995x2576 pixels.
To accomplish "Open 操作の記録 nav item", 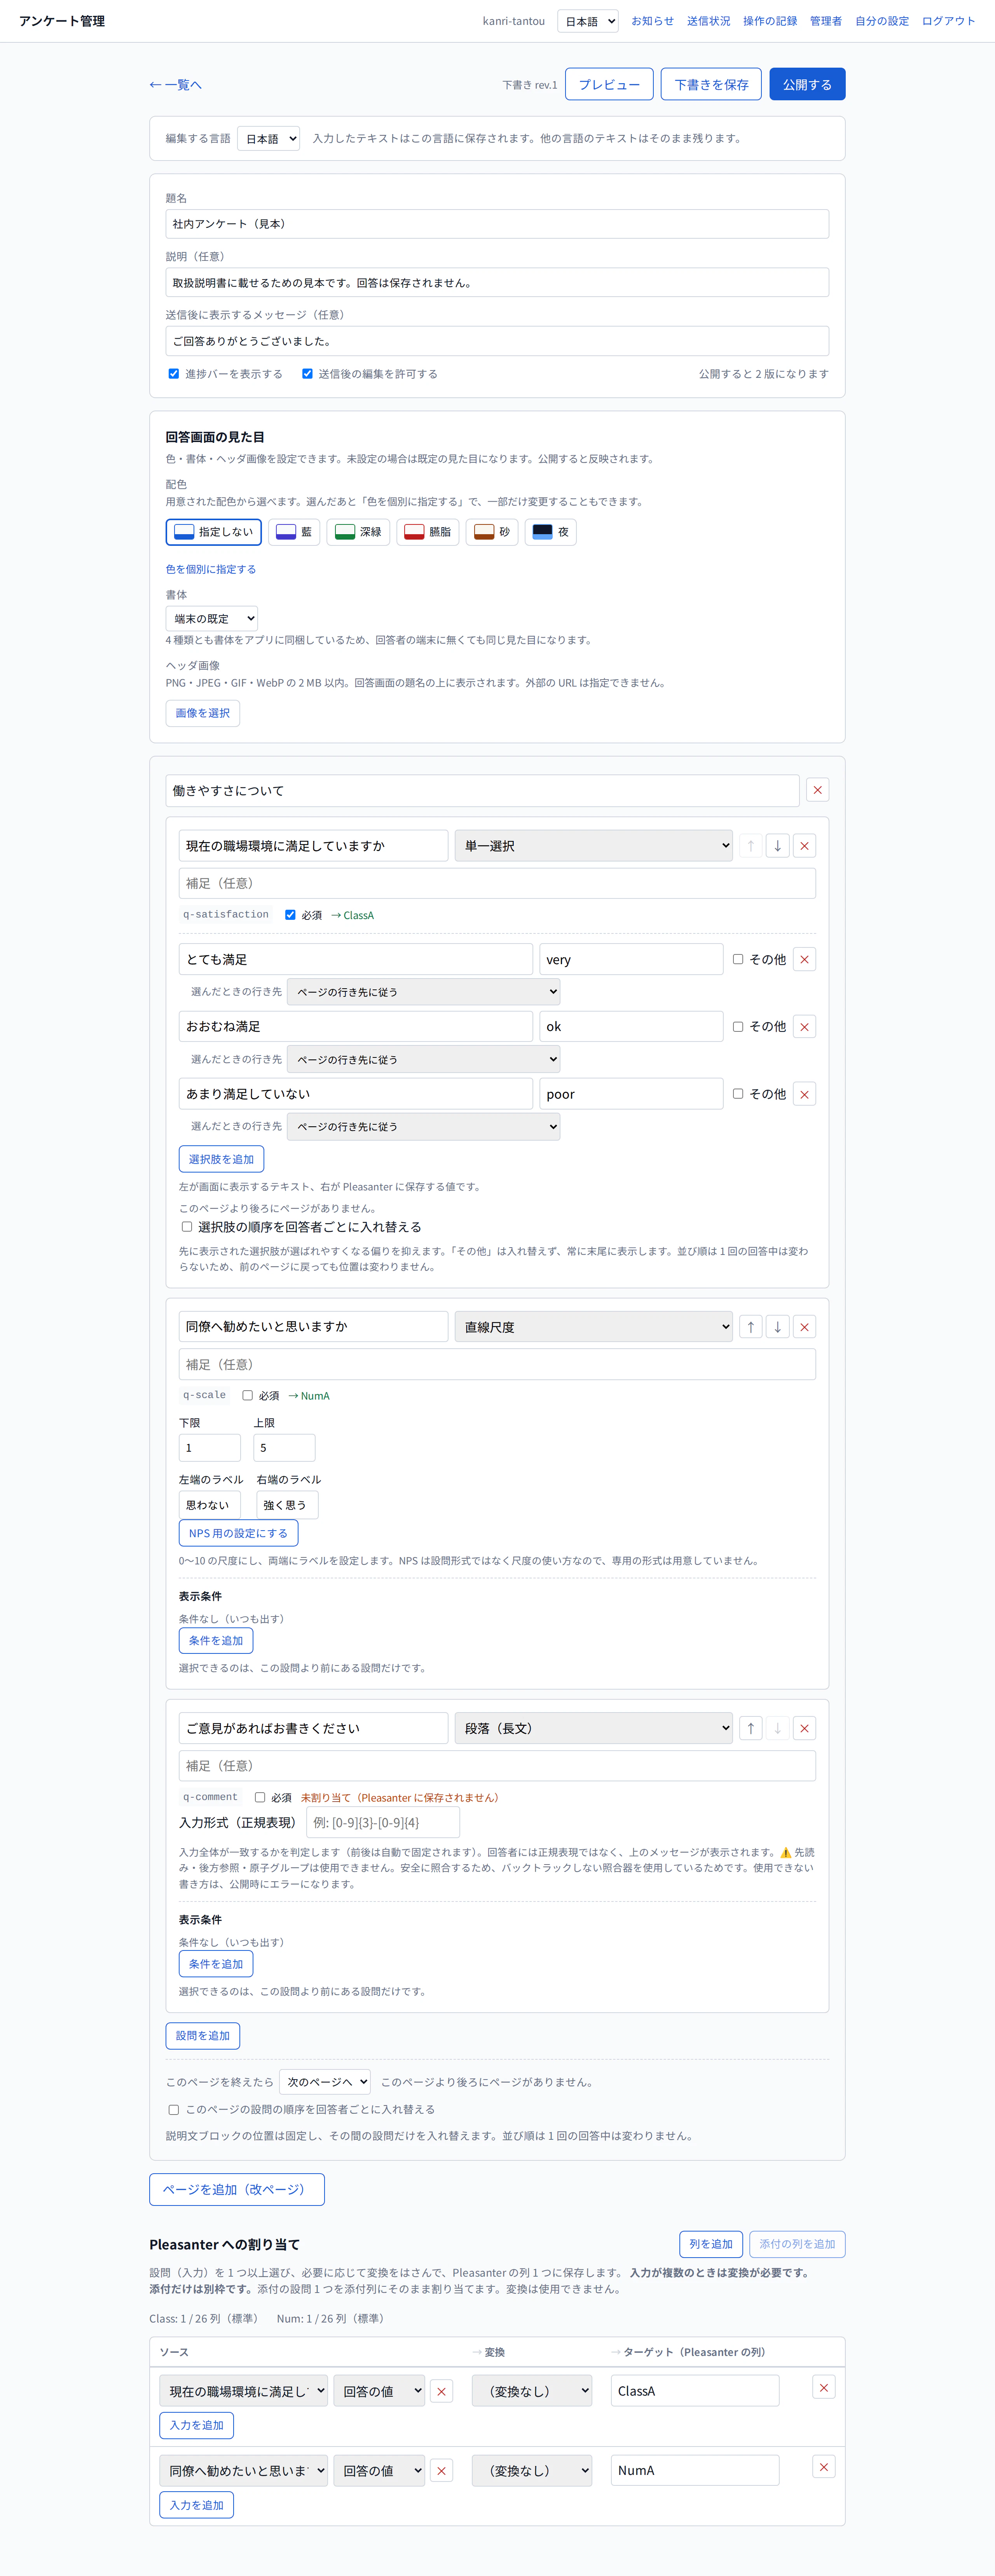I will pyautogui.click(x=770, y=21).
